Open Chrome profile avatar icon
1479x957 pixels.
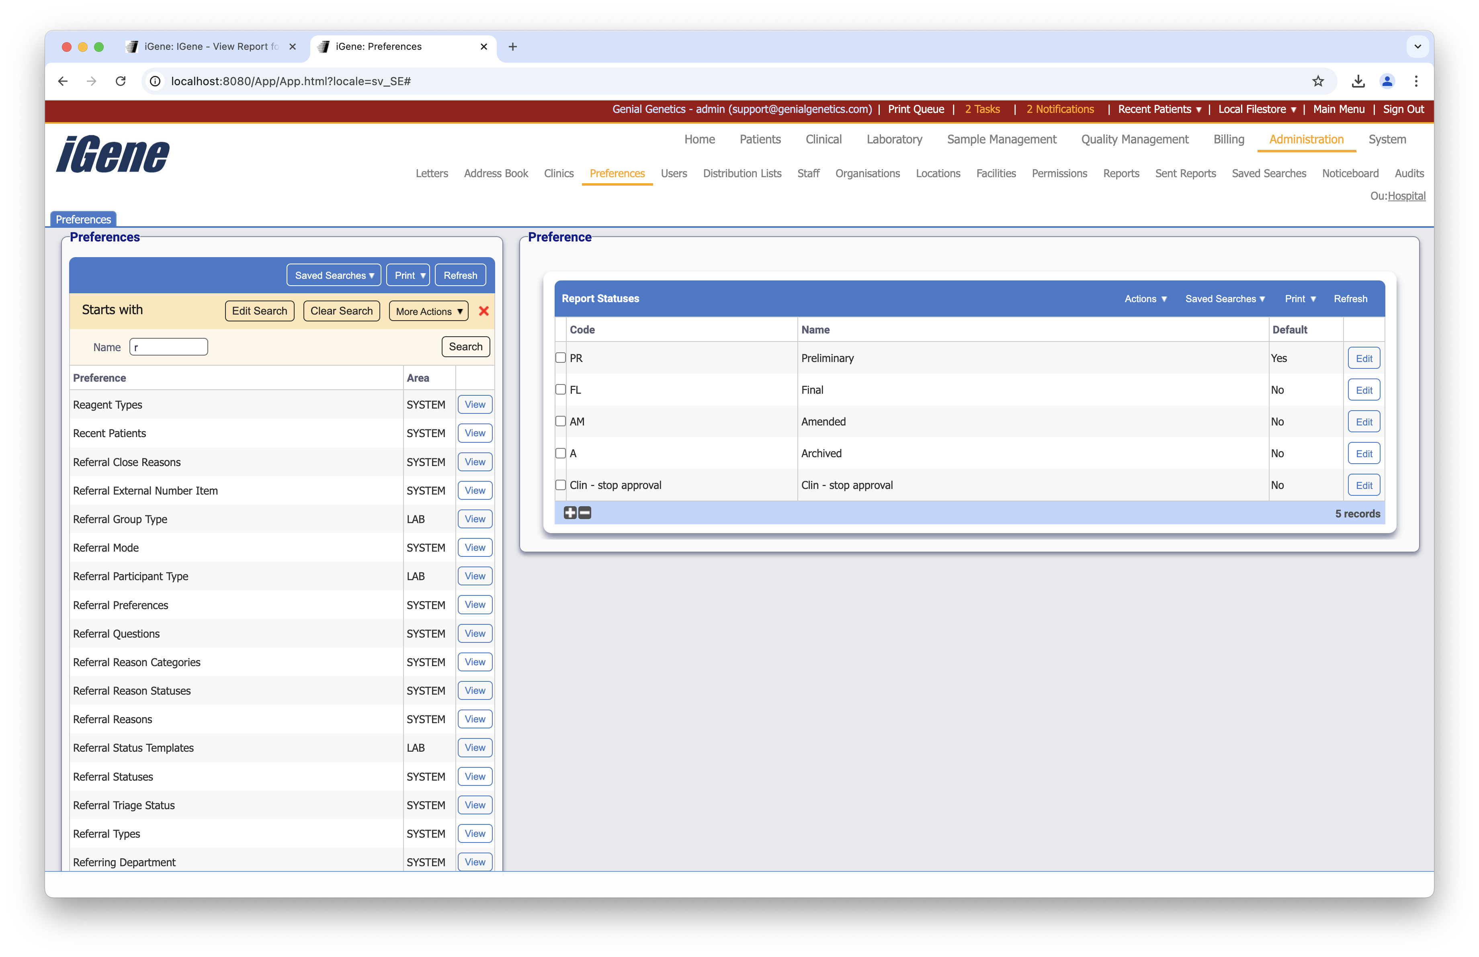(x=1387, y=81)
